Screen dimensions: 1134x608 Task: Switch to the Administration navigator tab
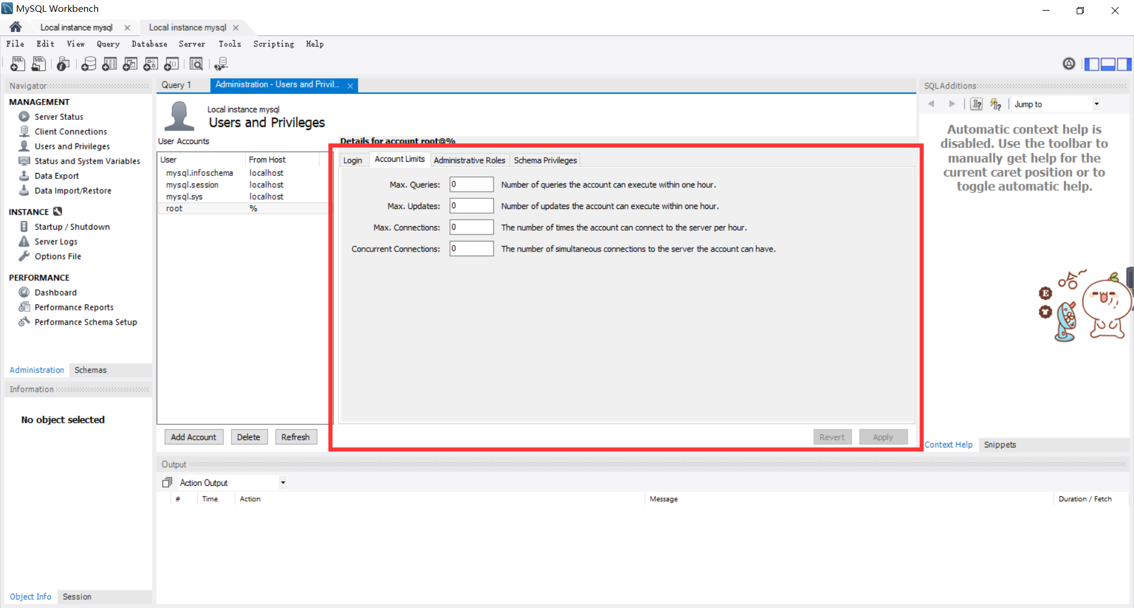click(37, 370)
